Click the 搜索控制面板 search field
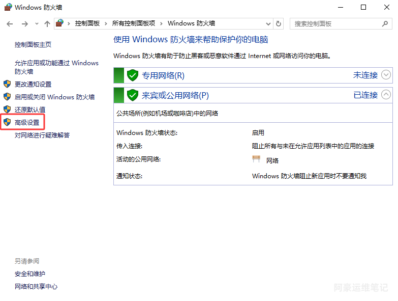This screenshot has width=398, height=301. click(x=335, y=23)
